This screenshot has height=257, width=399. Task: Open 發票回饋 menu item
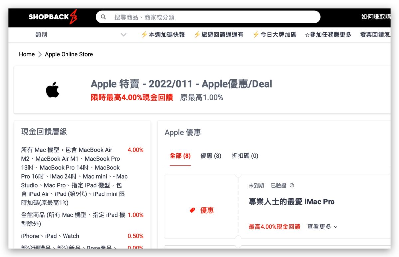(x=375, y=35)
